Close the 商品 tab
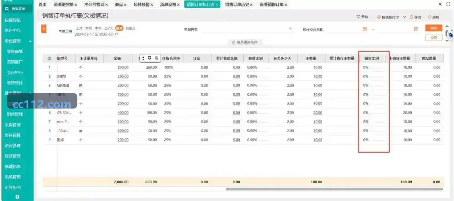The width and height of the screenshot is (454, 201). (125, 4)
